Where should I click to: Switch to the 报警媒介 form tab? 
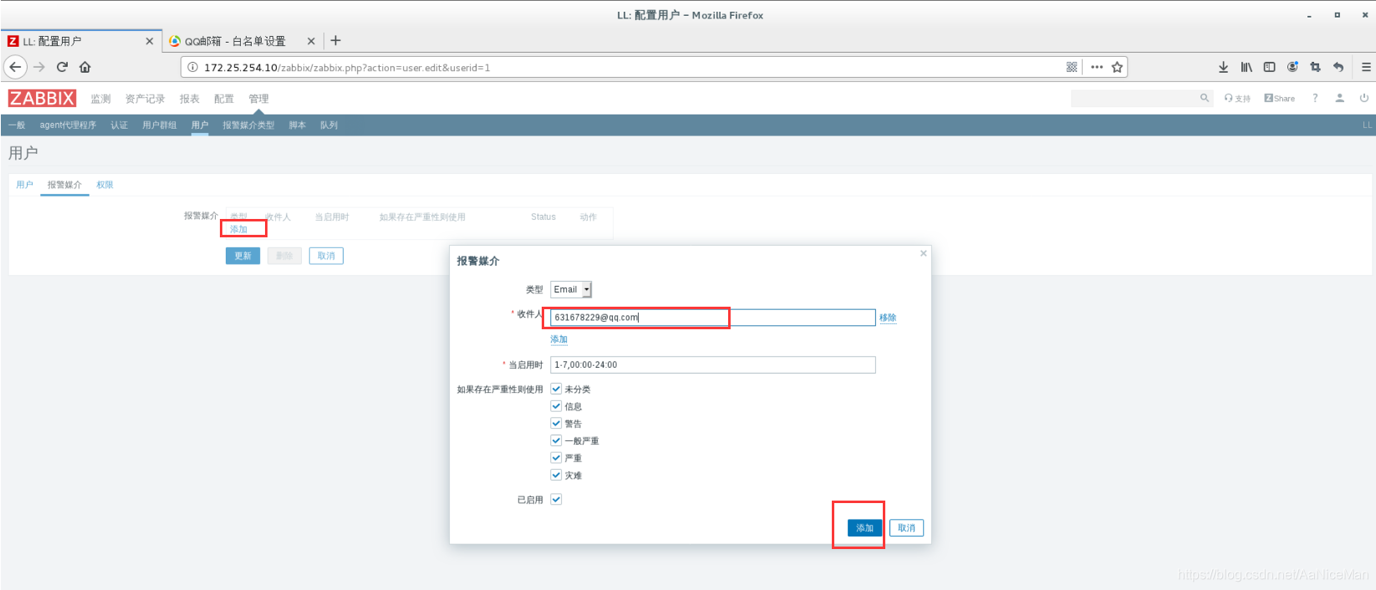pyautogui.click(x=64, y=185)
